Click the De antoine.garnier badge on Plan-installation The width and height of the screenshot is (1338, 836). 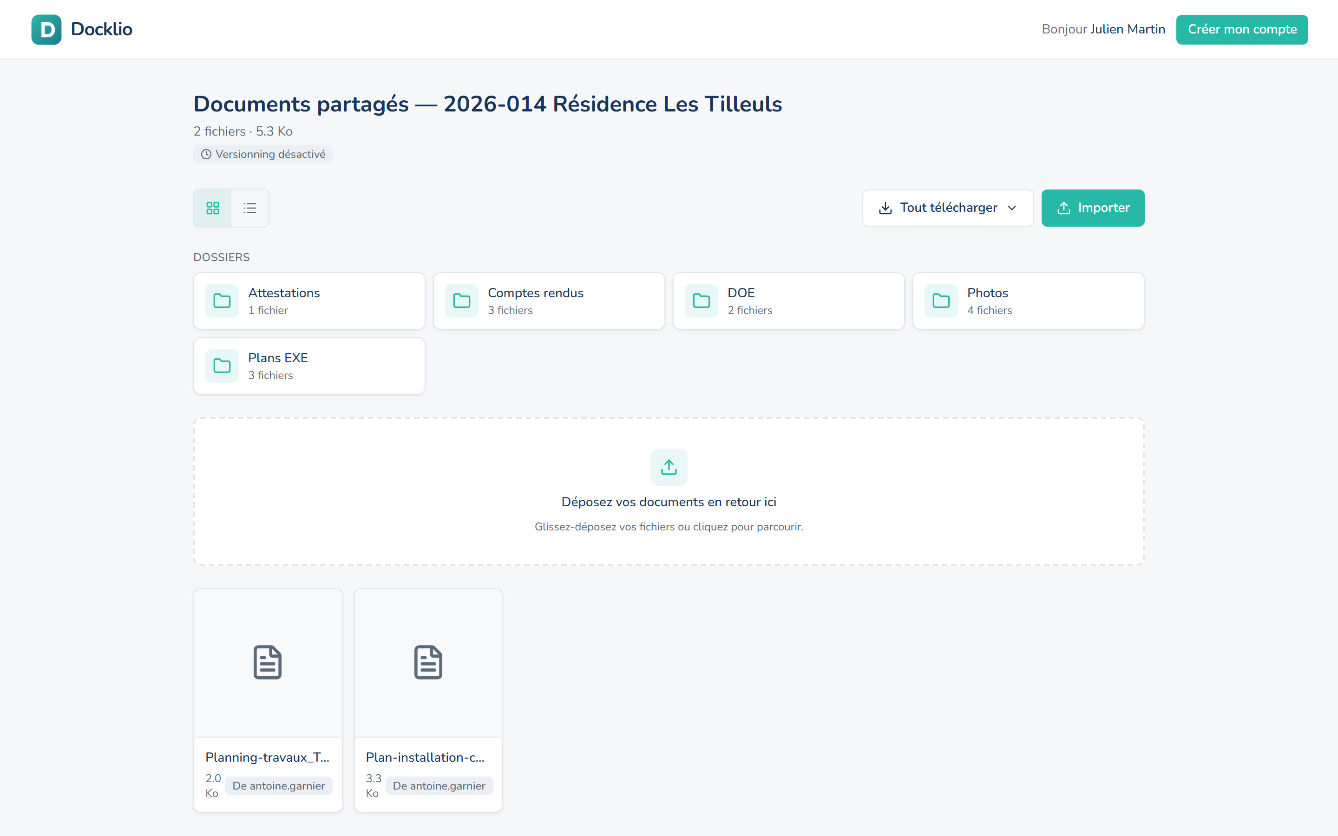pos(439,786)
